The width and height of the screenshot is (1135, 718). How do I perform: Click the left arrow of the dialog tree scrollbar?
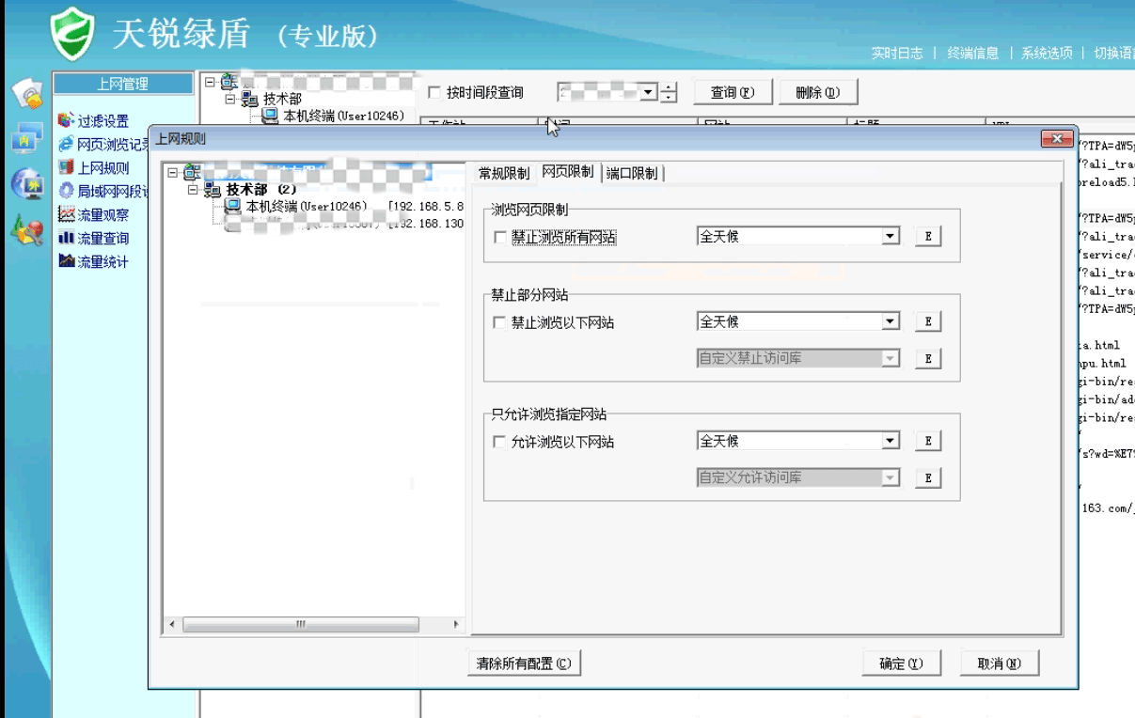pos(172,624)
